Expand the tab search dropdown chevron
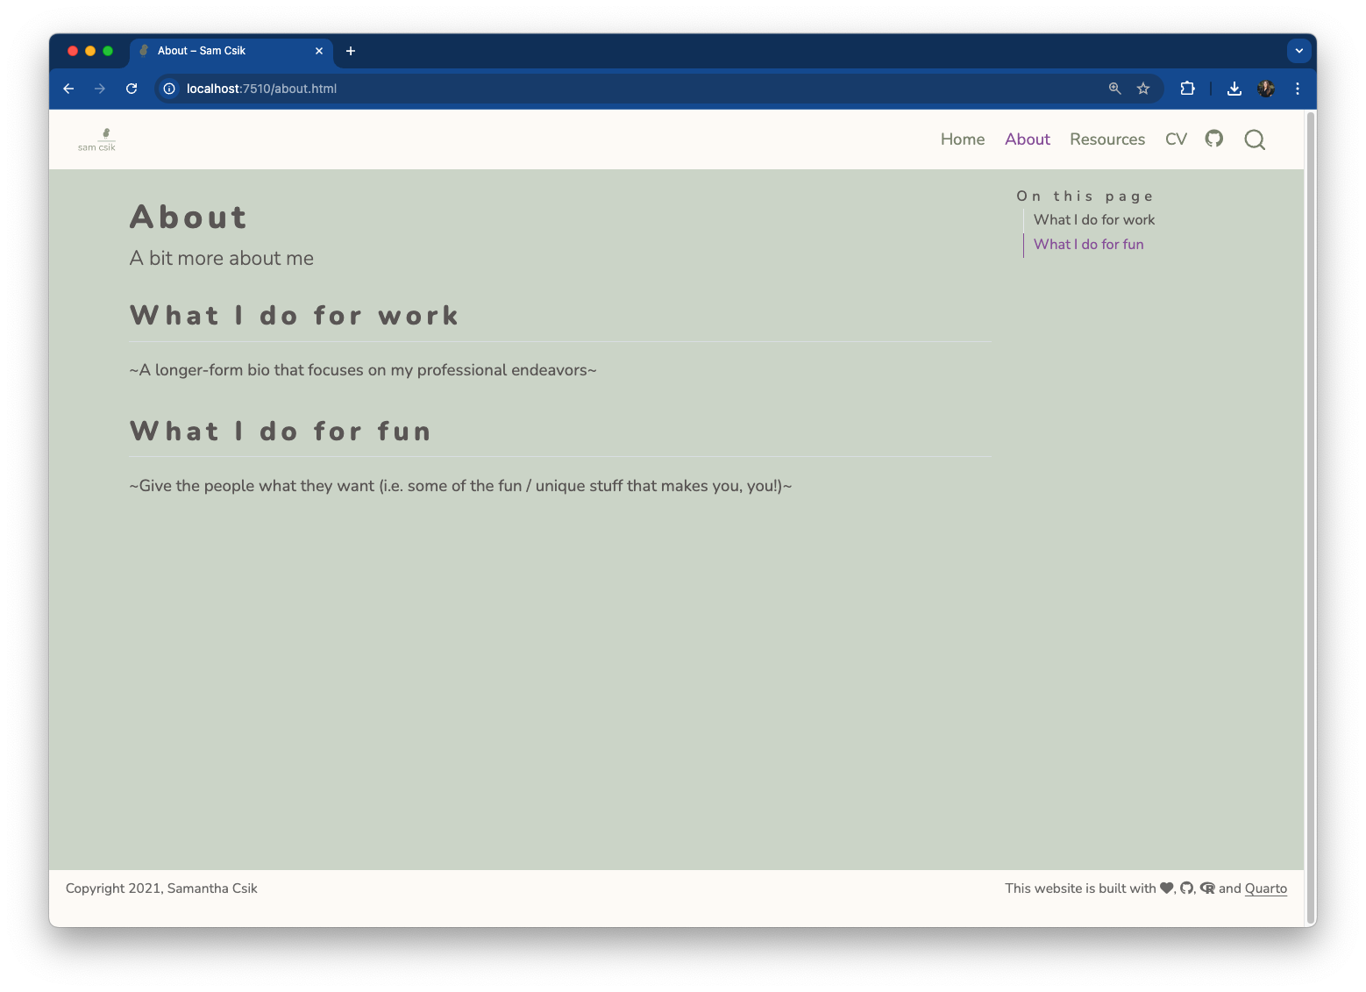Screen dimensions: 1366x992 pos(1298,51)
